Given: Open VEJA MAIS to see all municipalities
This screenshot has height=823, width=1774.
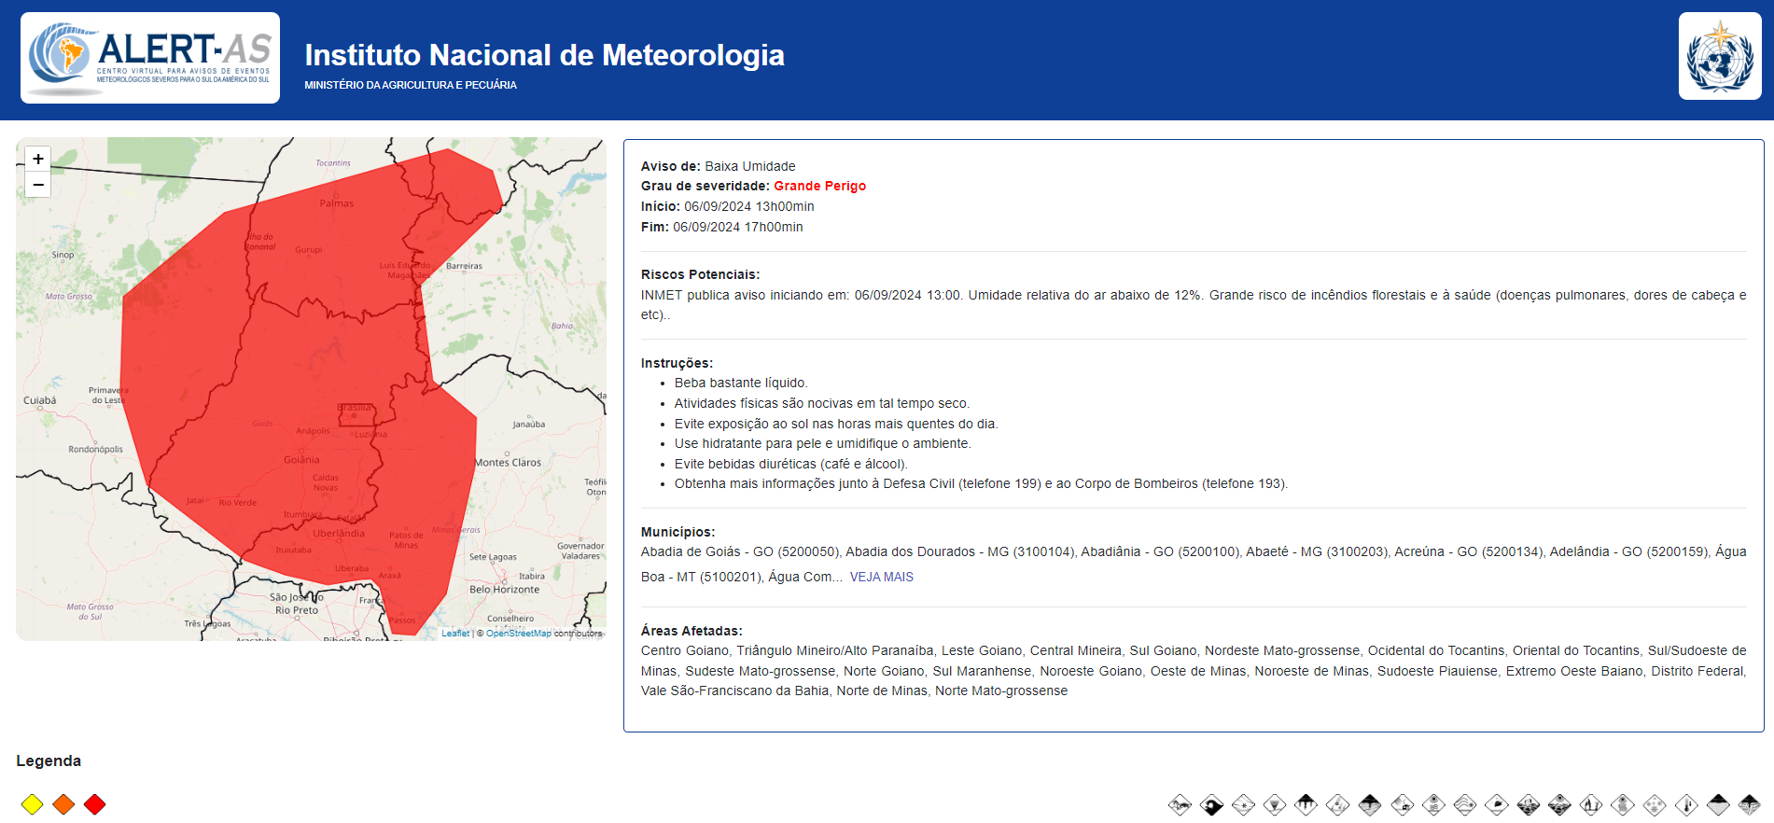Looking at the screenshot, I should point(881,577).
